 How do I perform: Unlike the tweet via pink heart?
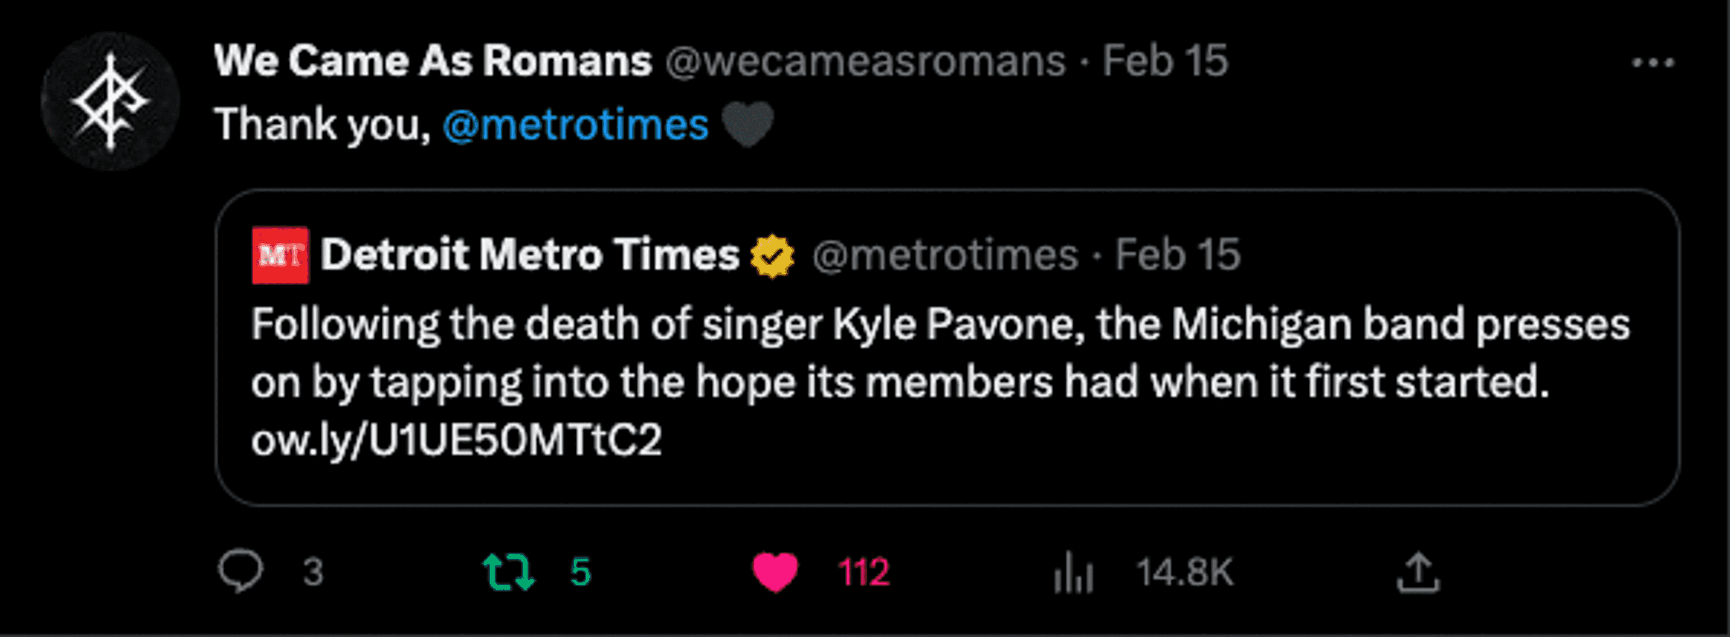click(x=775, y=572)
